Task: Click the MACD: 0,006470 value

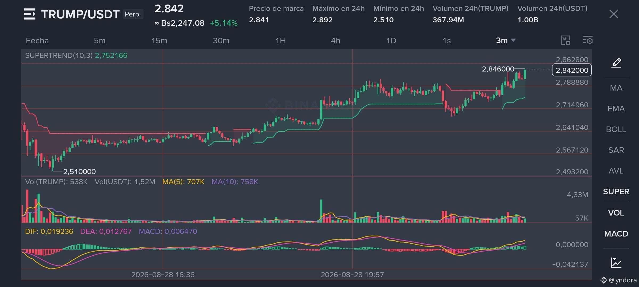Action: [x=168, y=231]
